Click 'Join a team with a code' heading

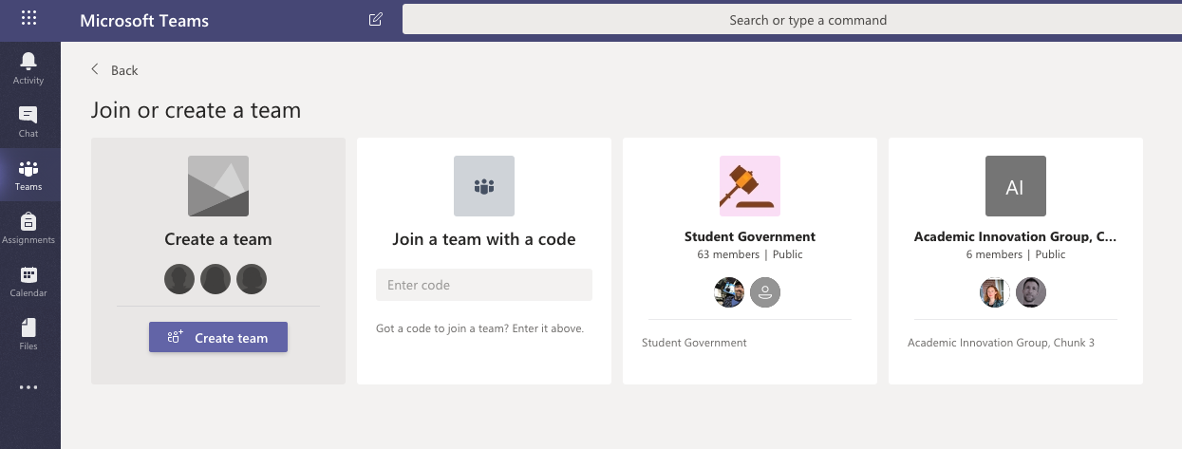484,239
